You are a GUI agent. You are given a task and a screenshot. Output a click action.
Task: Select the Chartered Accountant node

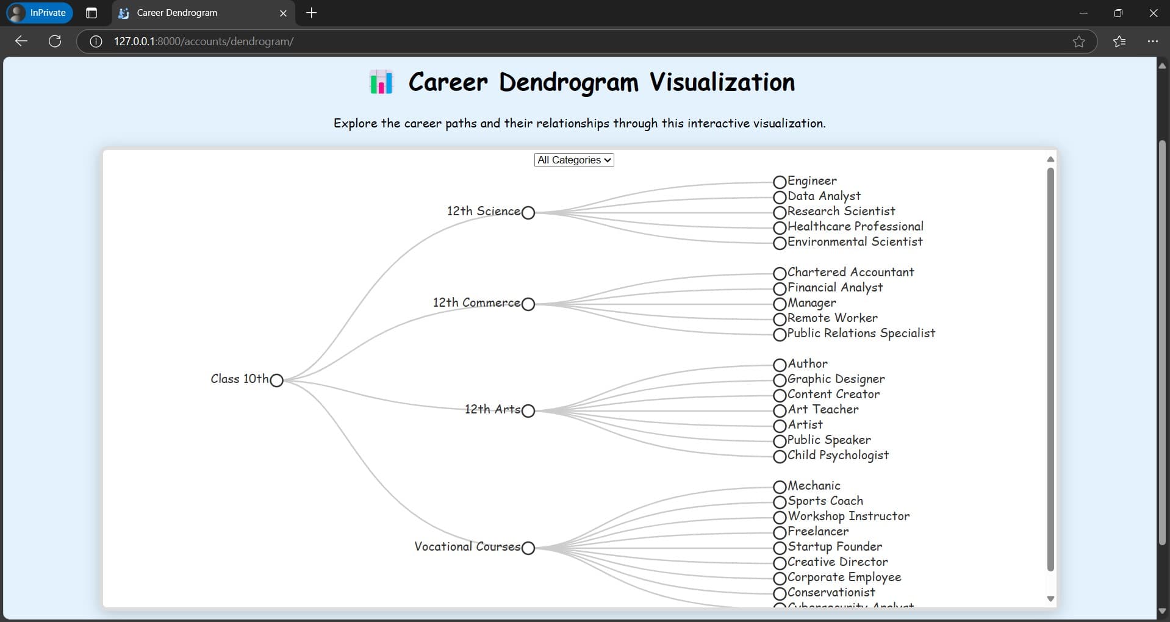[780, 274]
